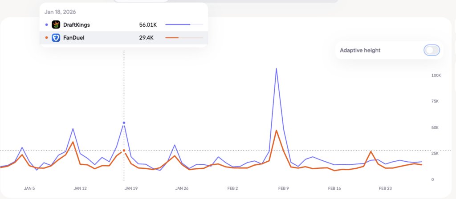Click the DraftKings app icon in tooltip
The height and width of the screenshot is (199, 456).
(x=56, y=25)
